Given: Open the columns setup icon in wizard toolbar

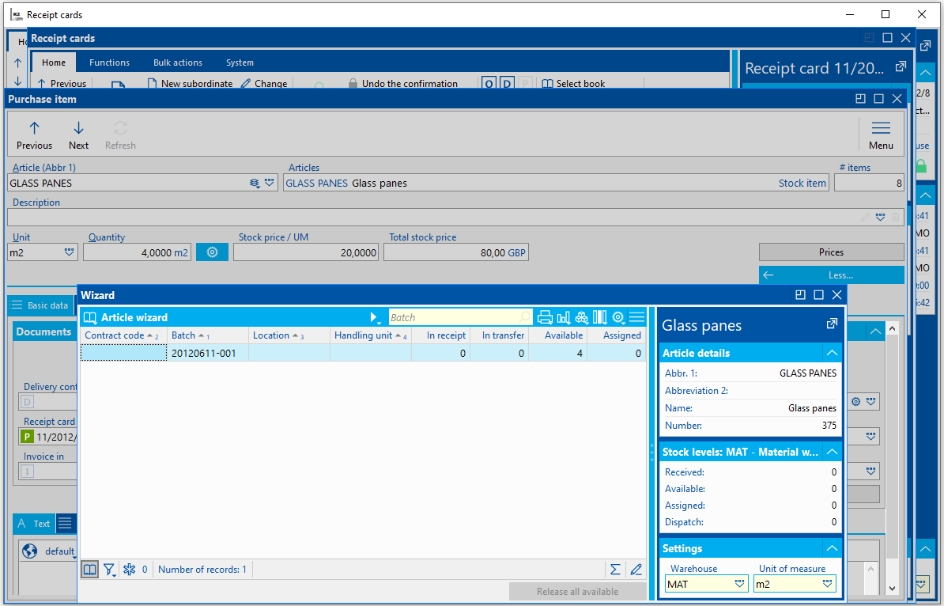Looking at the screenshot, I should (x=599, y=317).
